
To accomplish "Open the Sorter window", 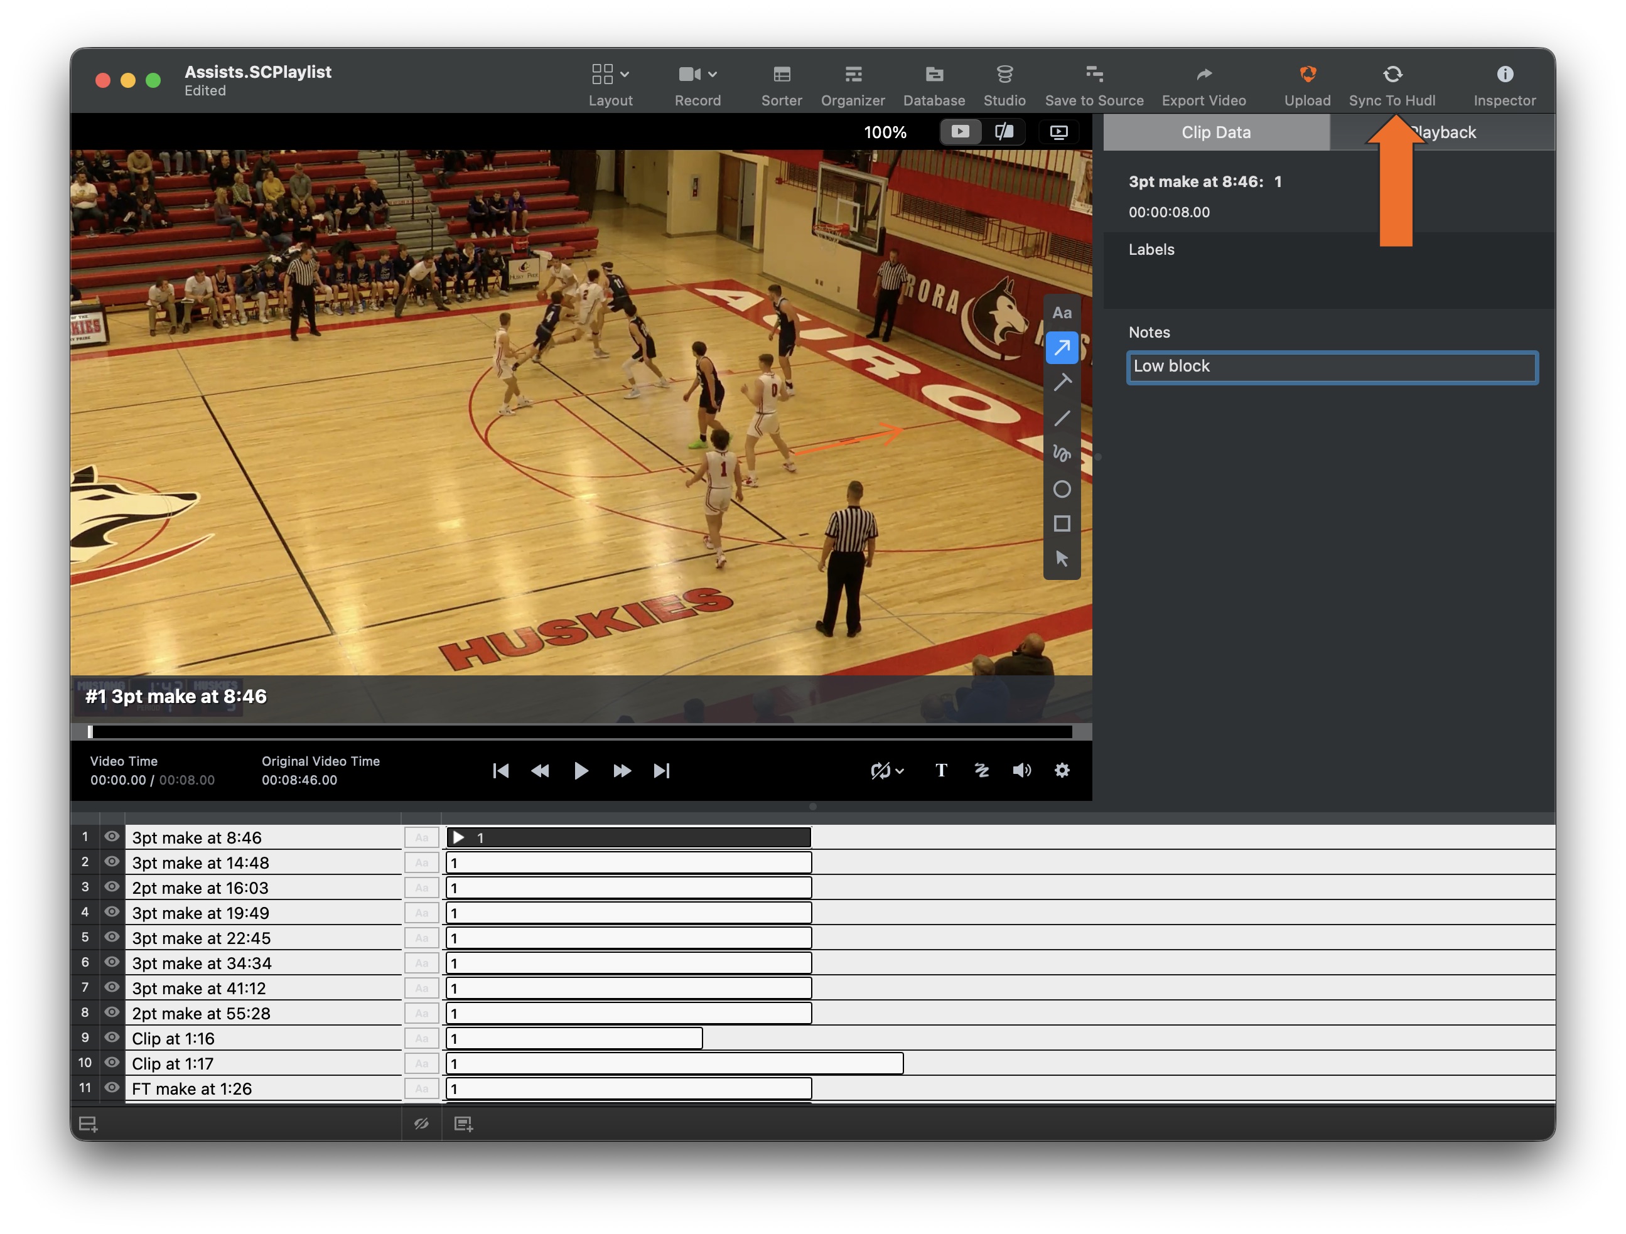I will tap(782, 85).
